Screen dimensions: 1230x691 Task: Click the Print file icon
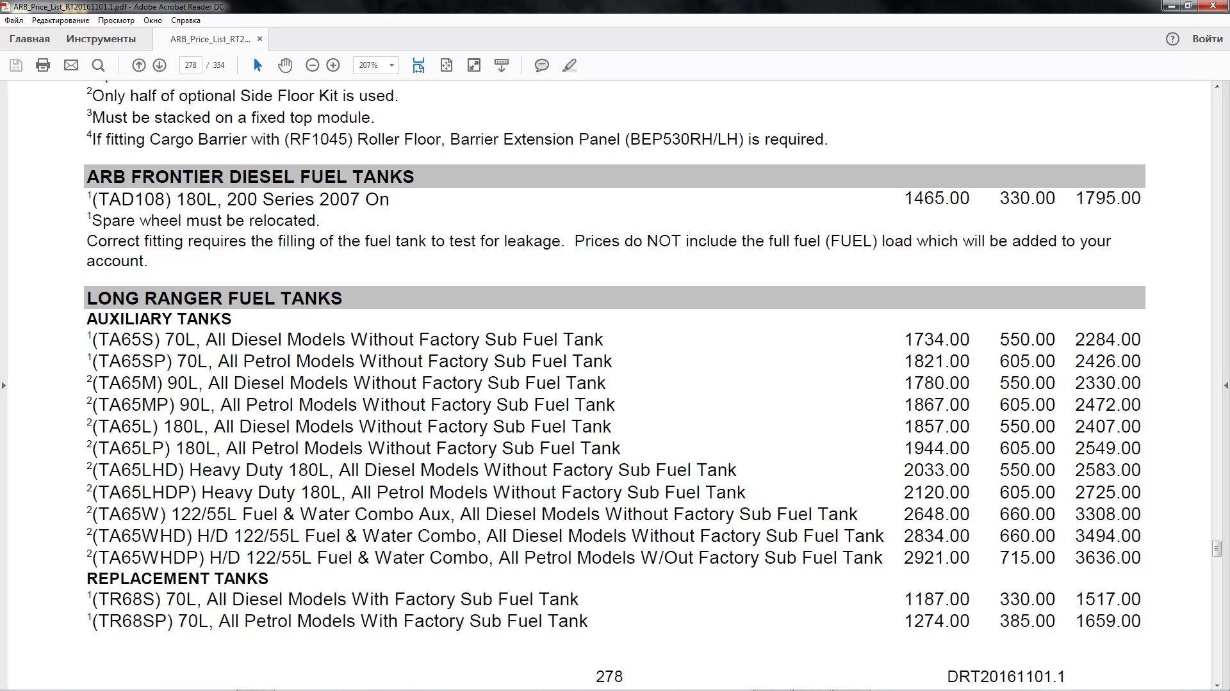click(43, 65)
